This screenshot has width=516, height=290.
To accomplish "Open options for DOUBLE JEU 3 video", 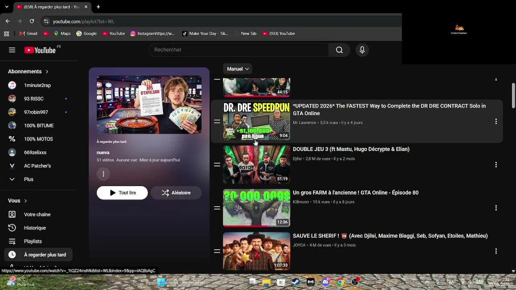I will (496, 165).
